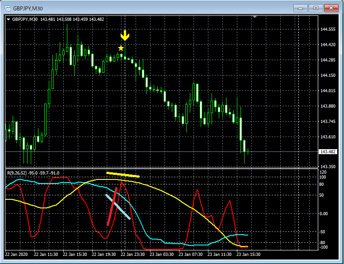Viewport: 344px width, 264px height.
Task: Maximize the GBPJPY,M30 chart window
Action: (x=316, y=8)
